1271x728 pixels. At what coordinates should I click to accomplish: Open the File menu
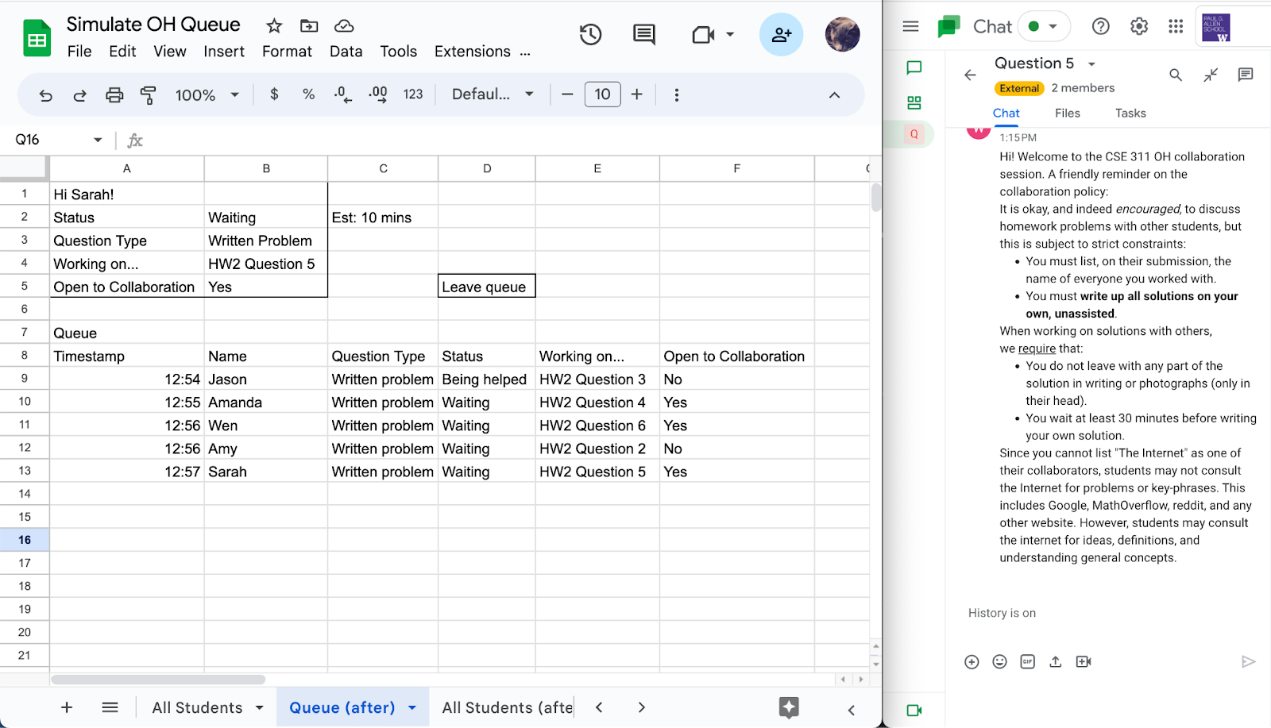click(x=79, y=52)
